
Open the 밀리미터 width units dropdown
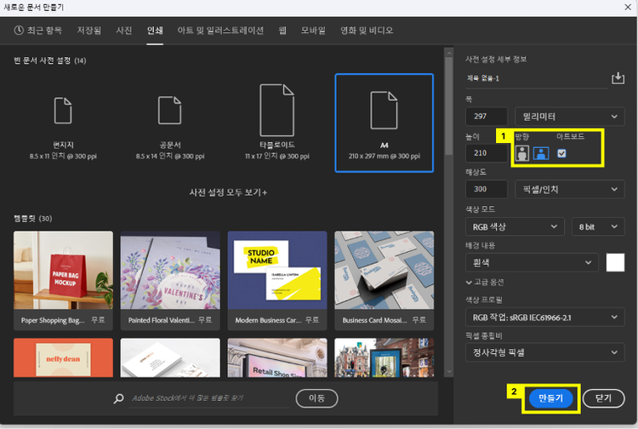click(569, 117)
